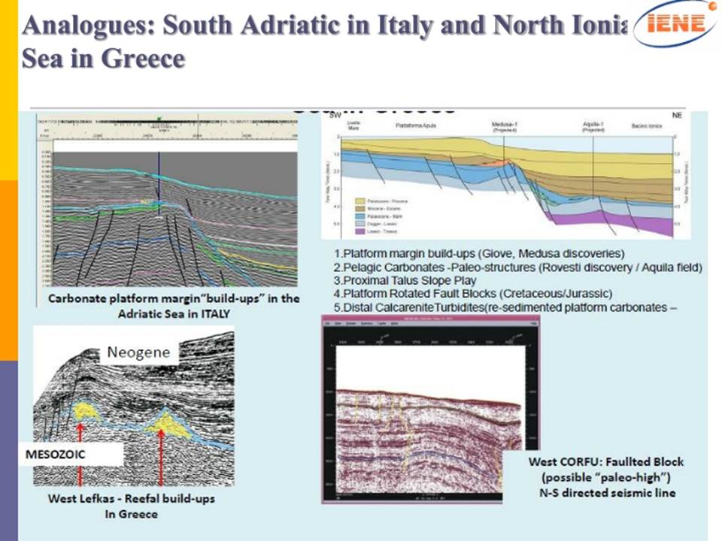Screen dimensions: 722x541
Task: Click the IENE logo in the corner
Action: tap(675, 23)
